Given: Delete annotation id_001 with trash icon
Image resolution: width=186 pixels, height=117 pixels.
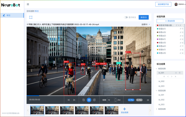Looking at the screenshot, I should [x=180, y=73].
